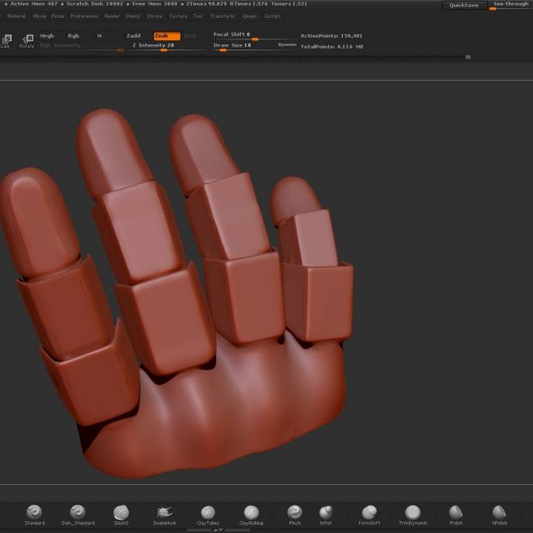Toggle Dynamic draw size
Viewport: 533px width, 533px height.
(x=287, y=45)
